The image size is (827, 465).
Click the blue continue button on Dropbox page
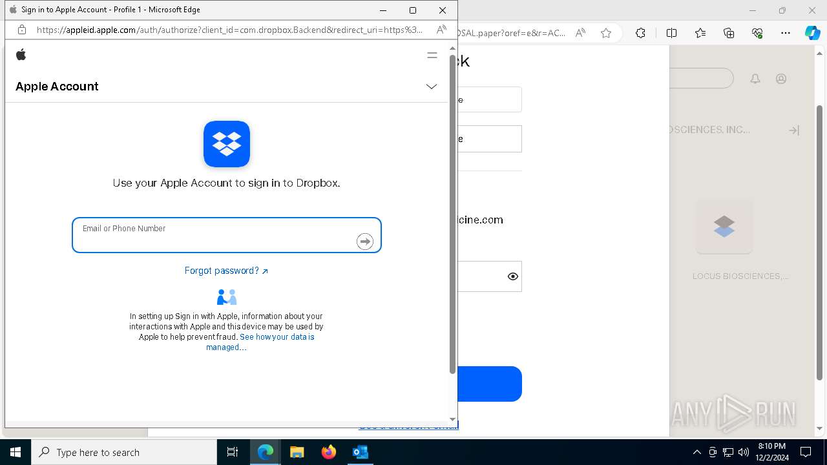pyautogui.click(x=490, y=384)
